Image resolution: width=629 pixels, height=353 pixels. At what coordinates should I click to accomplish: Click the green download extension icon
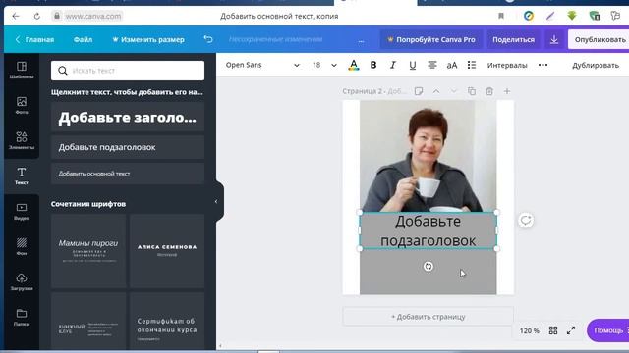click(572, 16)
